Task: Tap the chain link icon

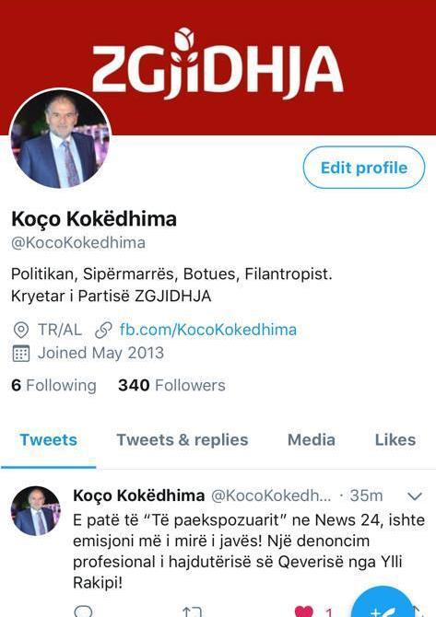Action: click(x=103, y=331)
